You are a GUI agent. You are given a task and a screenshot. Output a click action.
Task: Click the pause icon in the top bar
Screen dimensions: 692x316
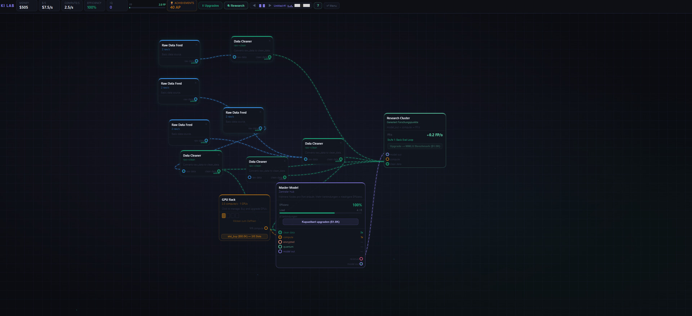262,6
